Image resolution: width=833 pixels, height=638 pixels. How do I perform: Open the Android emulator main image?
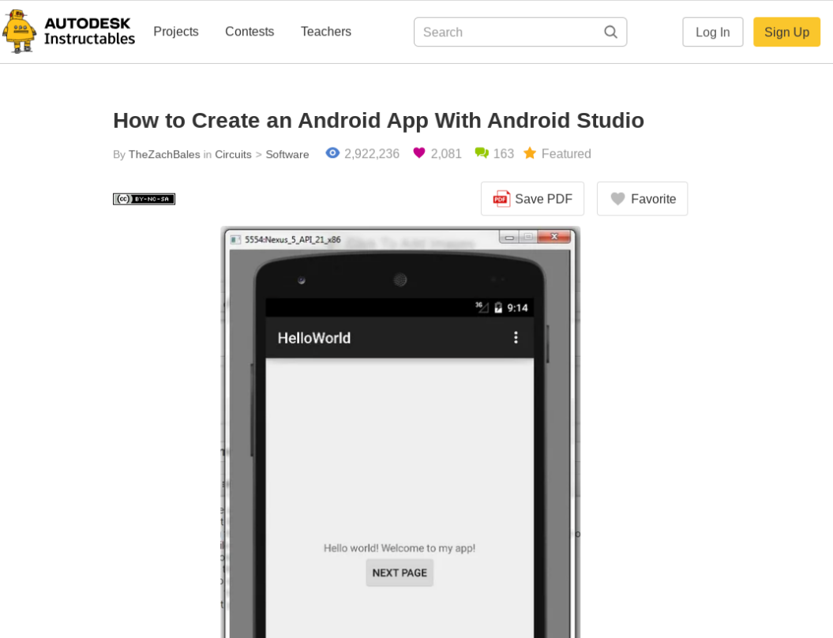click(400, 432)
